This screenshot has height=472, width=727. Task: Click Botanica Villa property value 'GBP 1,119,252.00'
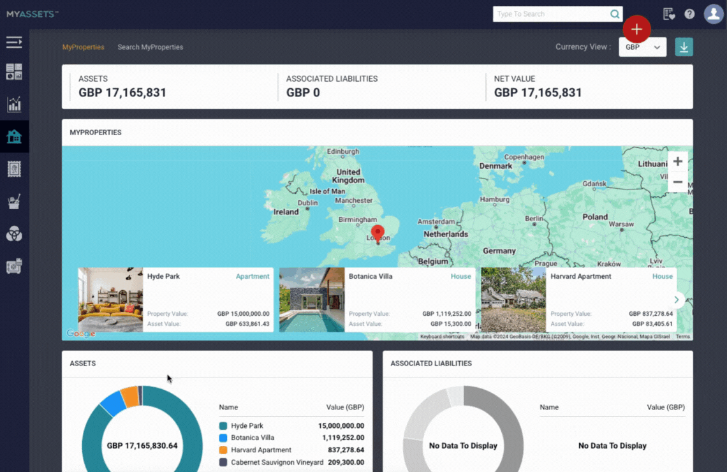click(x=446, y=314)
